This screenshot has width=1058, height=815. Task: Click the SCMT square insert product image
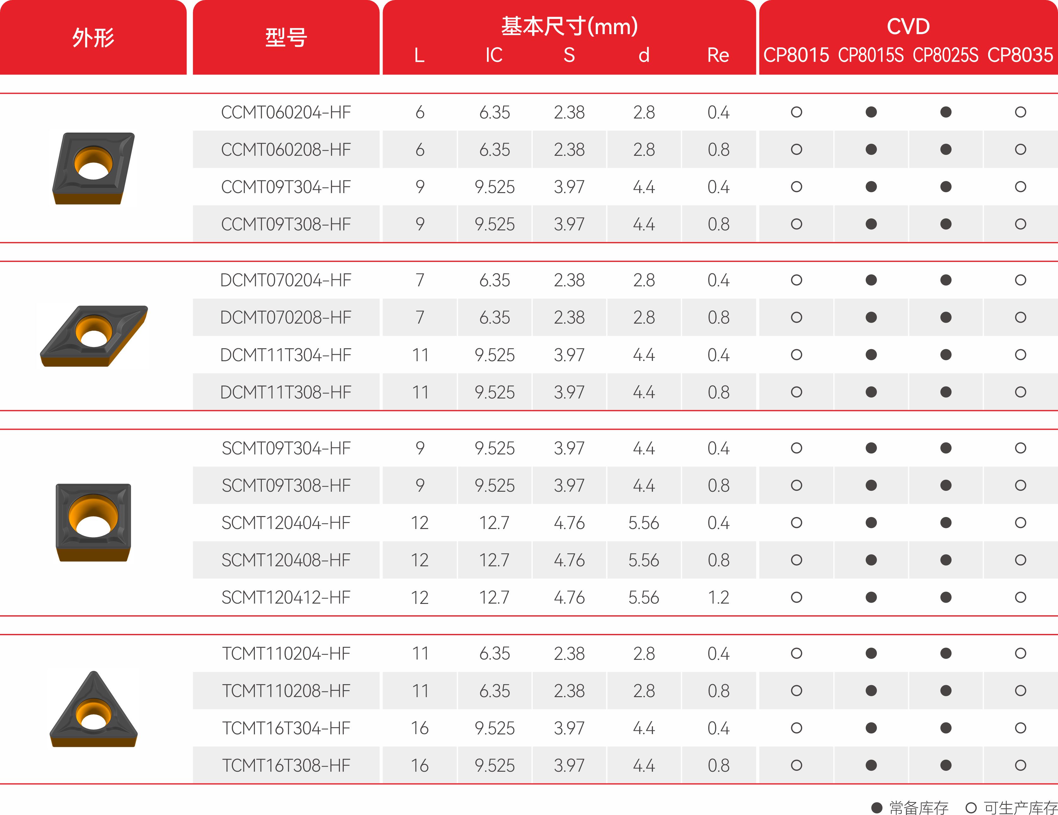click(93, 522)
